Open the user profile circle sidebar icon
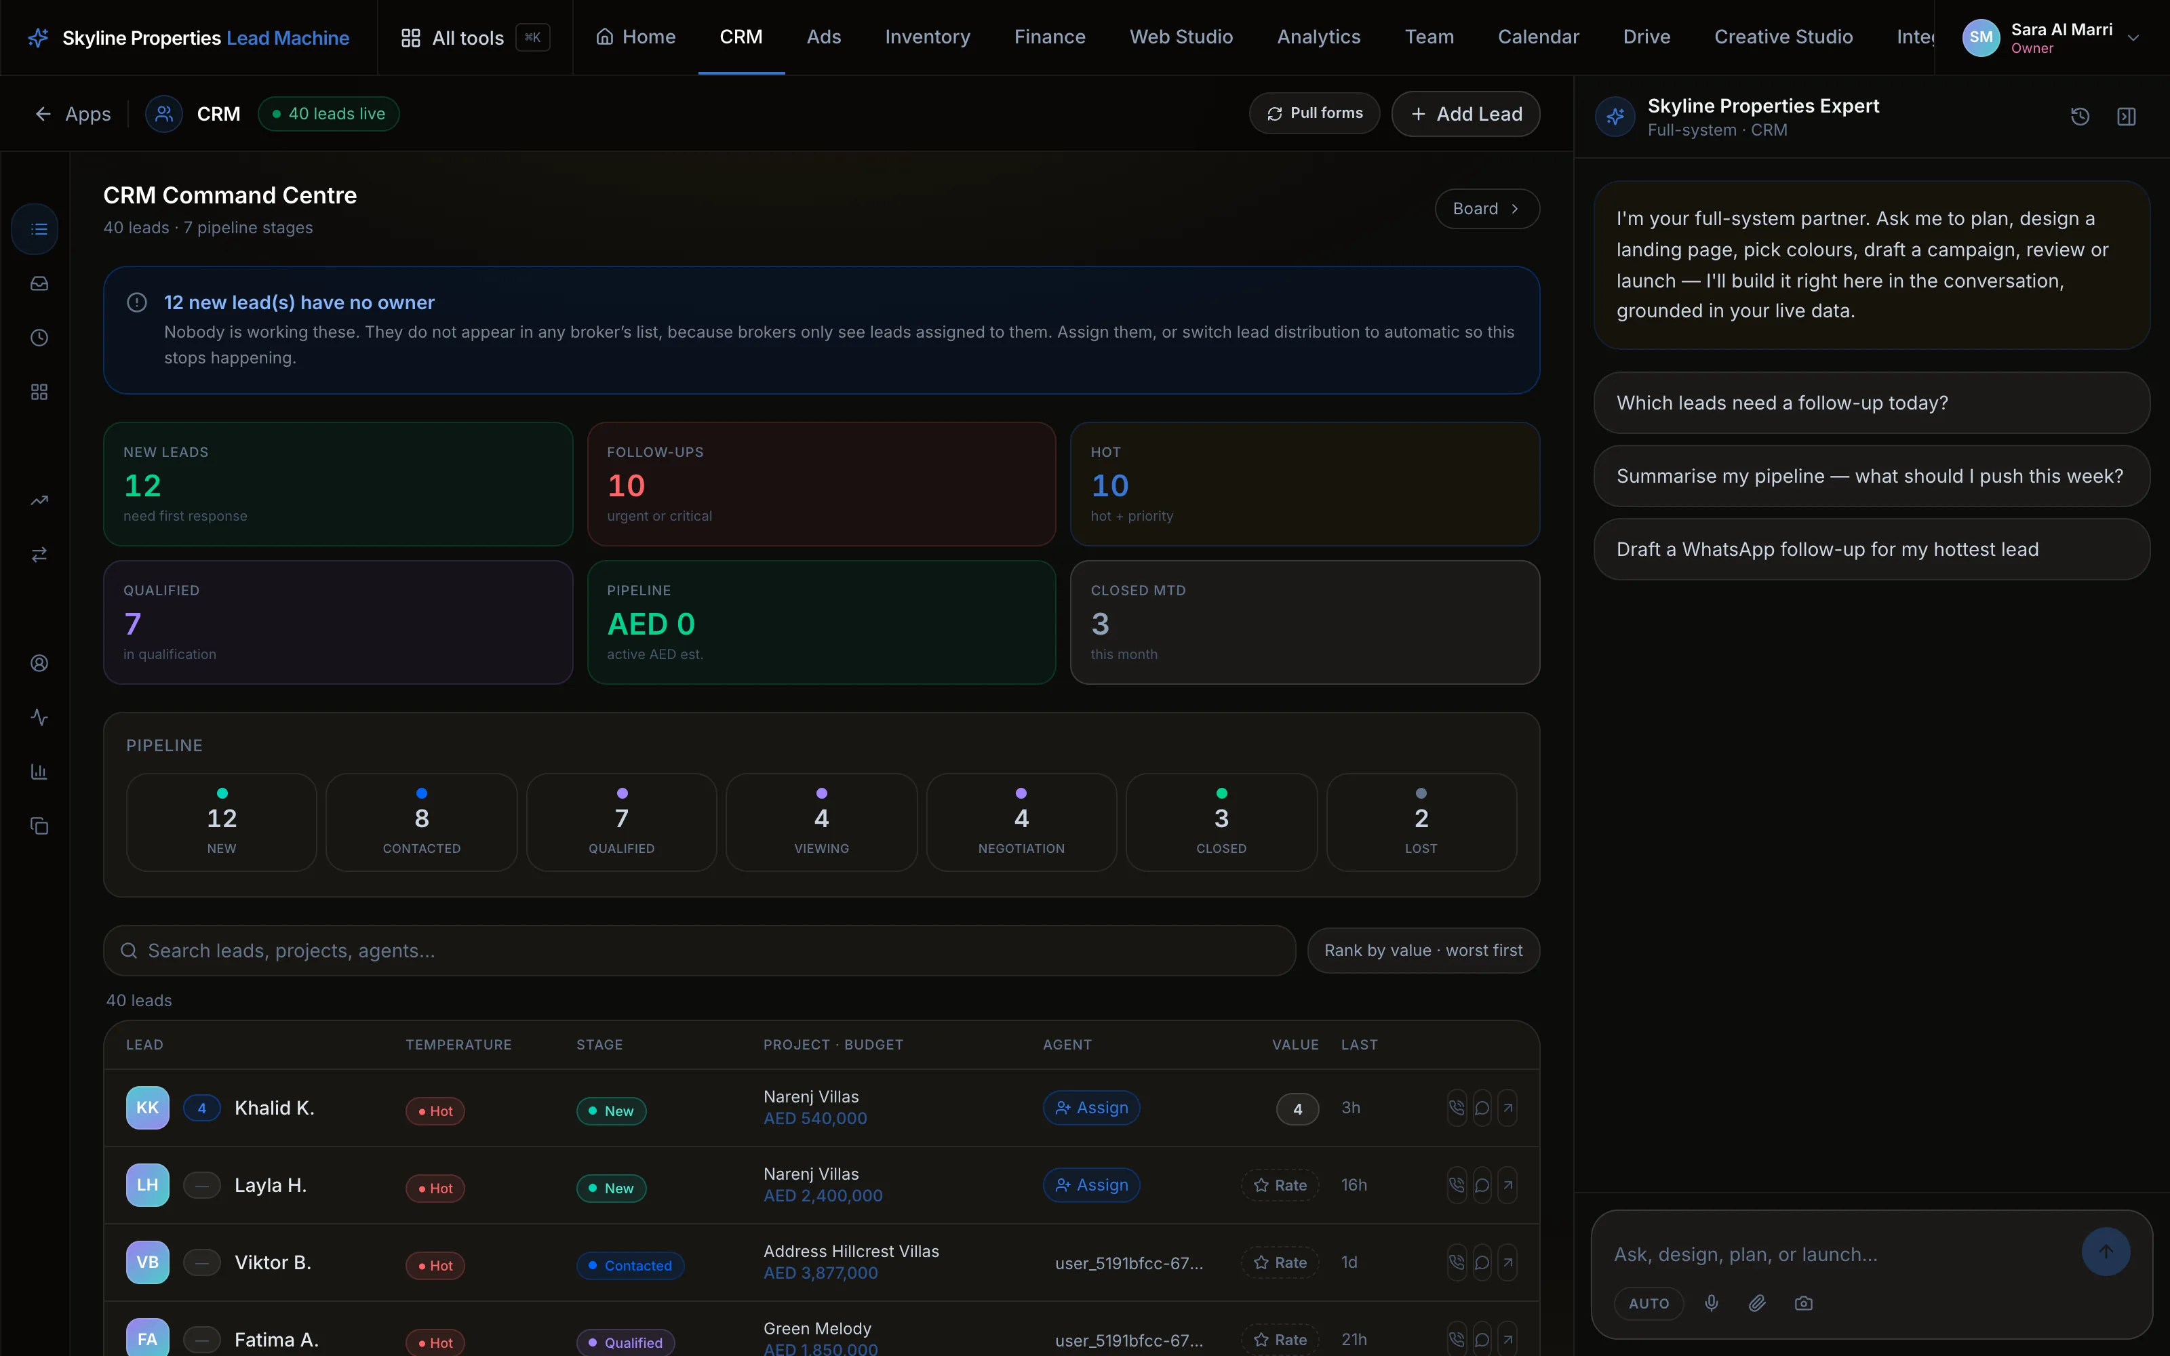This screenshot has height=1356, width=2170. coord(39,664)
